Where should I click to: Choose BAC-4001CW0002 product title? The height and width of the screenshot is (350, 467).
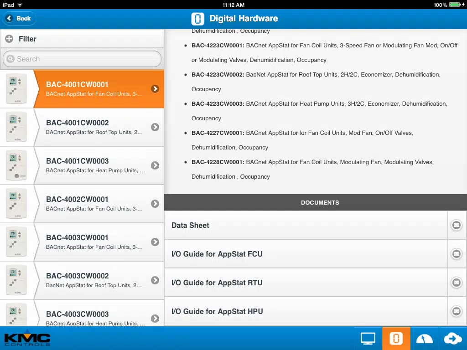[x=78, y=123]
